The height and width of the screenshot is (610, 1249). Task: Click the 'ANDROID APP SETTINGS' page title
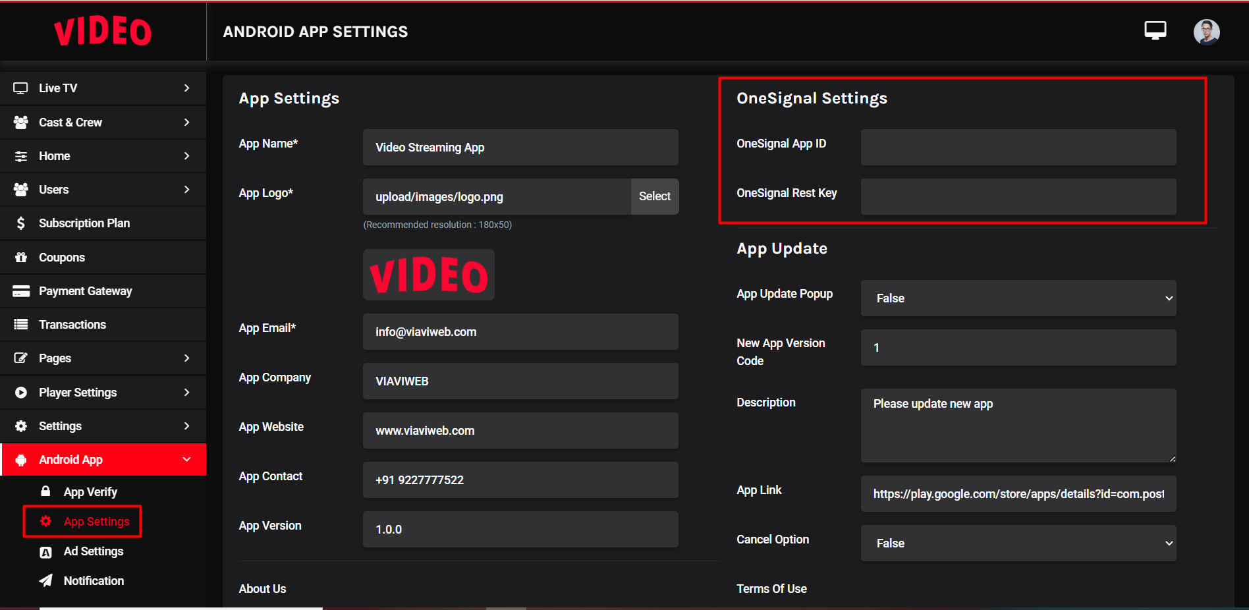[316, 32]
